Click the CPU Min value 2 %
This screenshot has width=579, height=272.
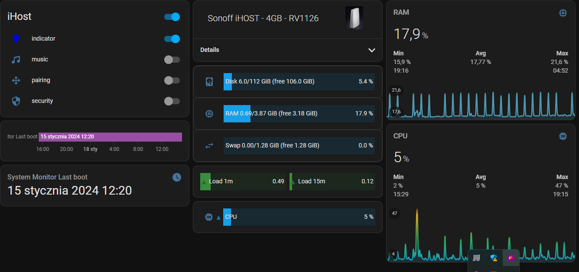pos(398,186)
